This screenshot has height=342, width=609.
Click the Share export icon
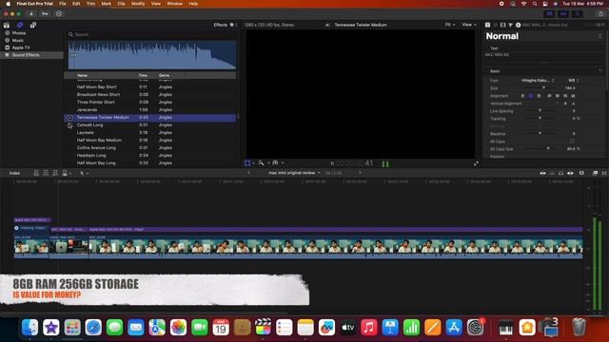pyautogui.click(x=600, y=13)
